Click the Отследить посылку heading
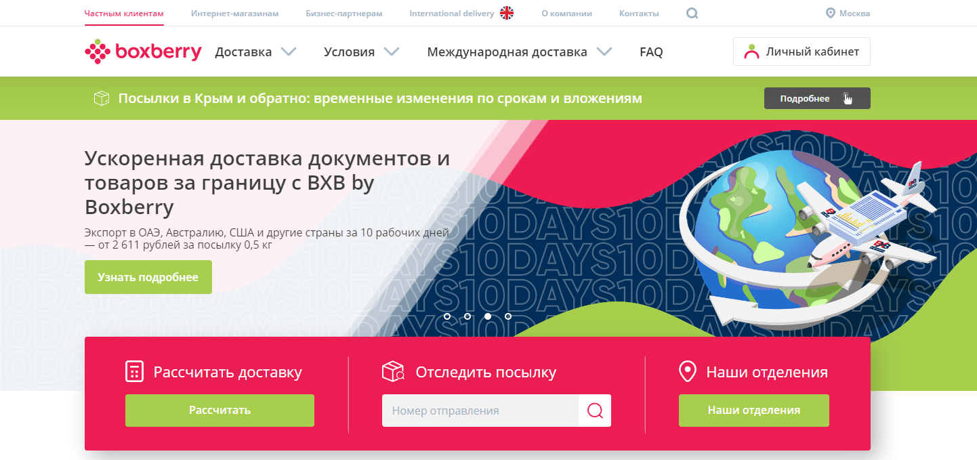This screenshot has height=460, width=977. pos(486,372)
